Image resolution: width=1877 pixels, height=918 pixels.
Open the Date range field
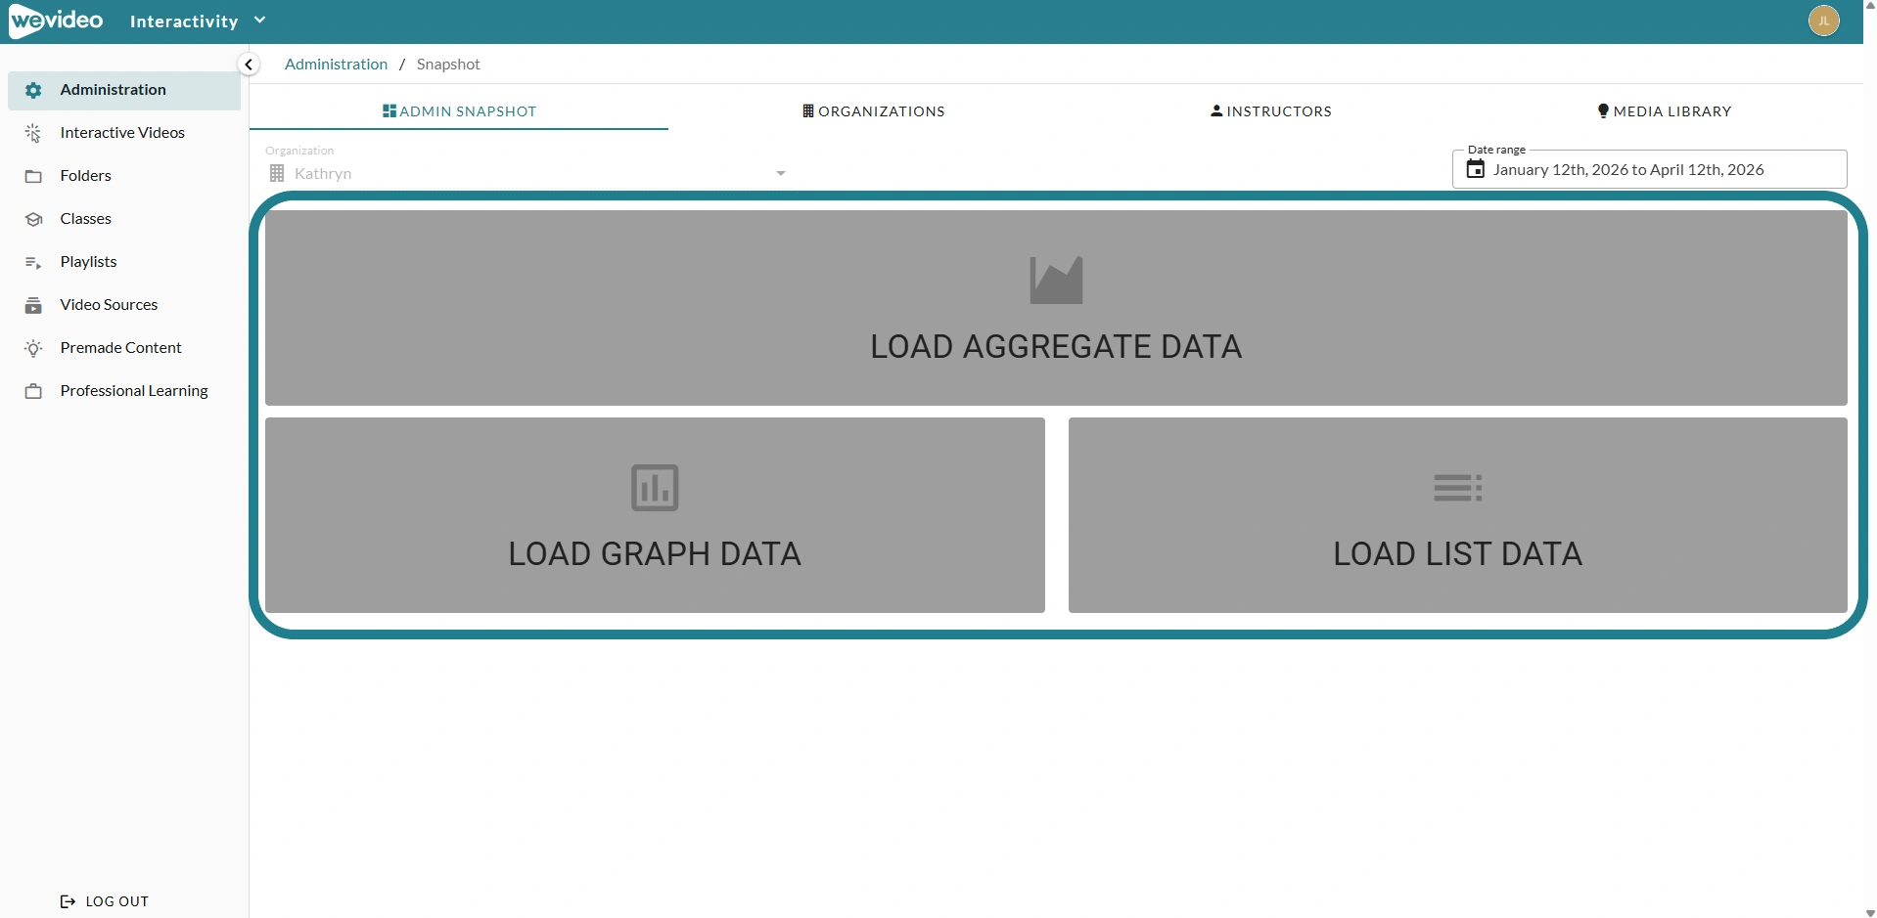[x=1650, y=169]
